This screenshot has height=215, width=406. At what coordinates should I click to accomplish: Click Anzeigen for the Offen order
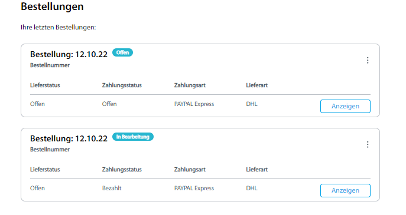(345, 106)
